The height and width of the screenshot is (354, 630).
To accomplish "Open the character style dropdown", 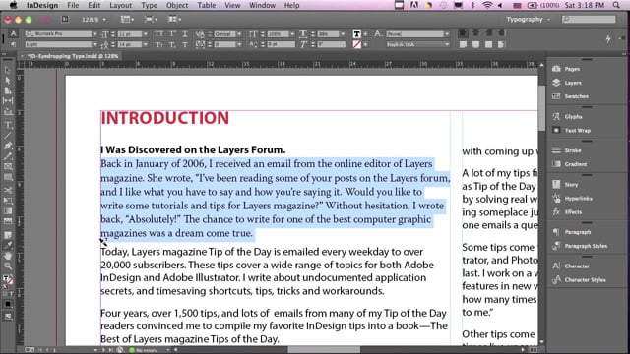I will 447,34.
